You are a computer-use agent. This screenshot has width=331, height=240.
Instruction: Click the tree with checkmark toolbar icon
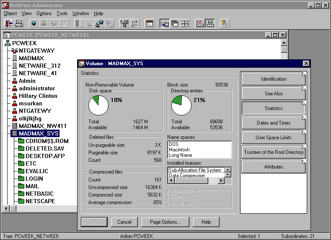(x=124, y=23)
